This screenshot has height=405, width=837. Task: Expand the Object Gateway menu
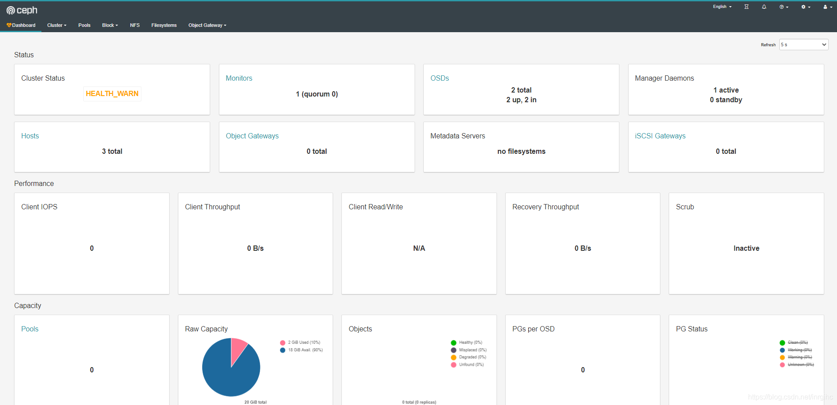207,25
